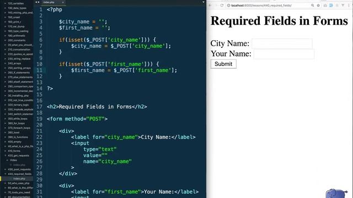Expand the 380_isset folder
Image resolution: width=353 pixels, height=198 pixels.
click(5, 133)
